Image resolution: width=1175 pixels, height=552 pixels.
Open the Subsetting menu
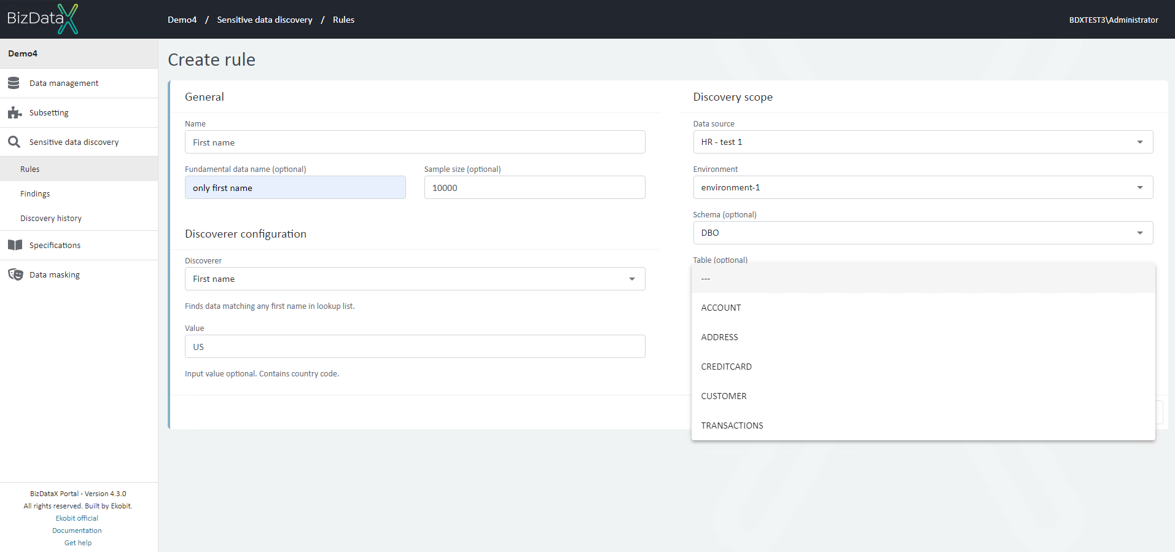click(79, 112)
